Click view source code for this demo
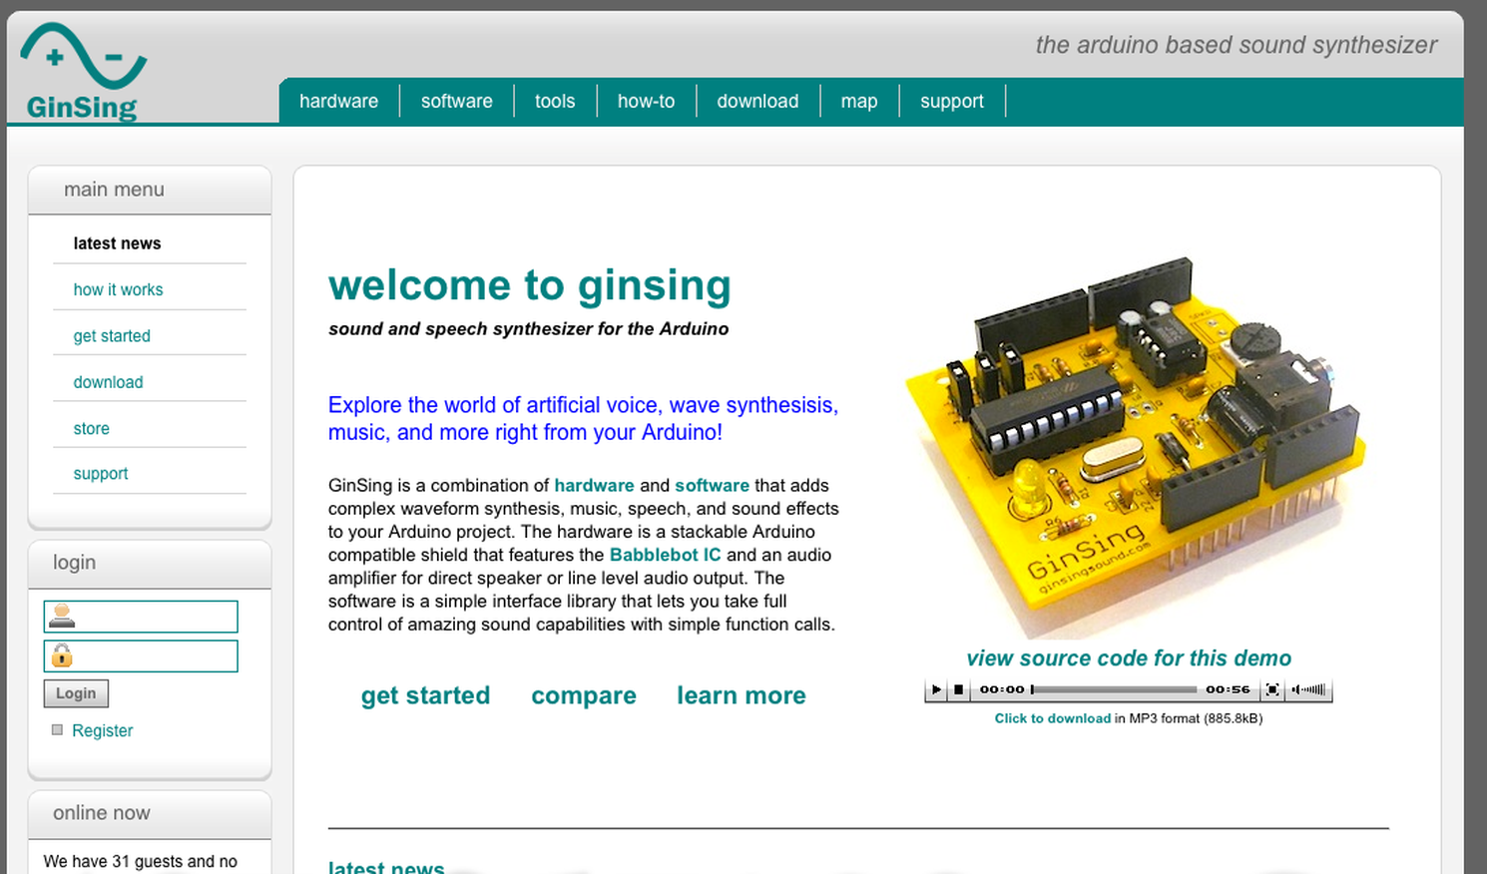 (x=1128, y=658)
